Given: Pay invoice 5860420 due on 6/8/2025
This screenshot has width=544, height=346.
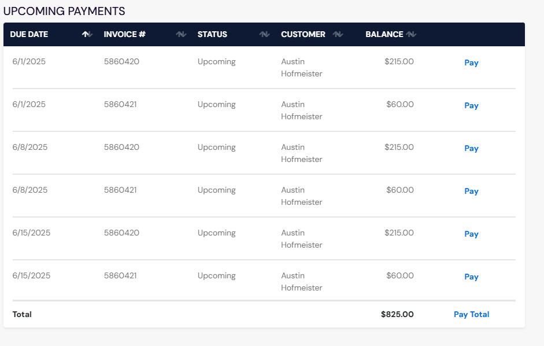Looking at the screenshot, I should coord(471,148).
